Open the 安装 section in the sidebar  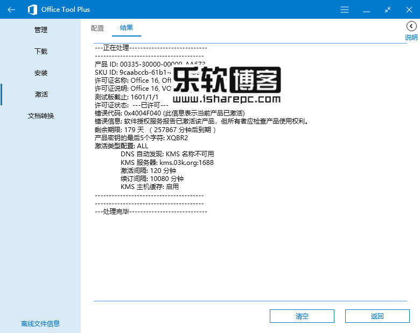coord(41,73)
